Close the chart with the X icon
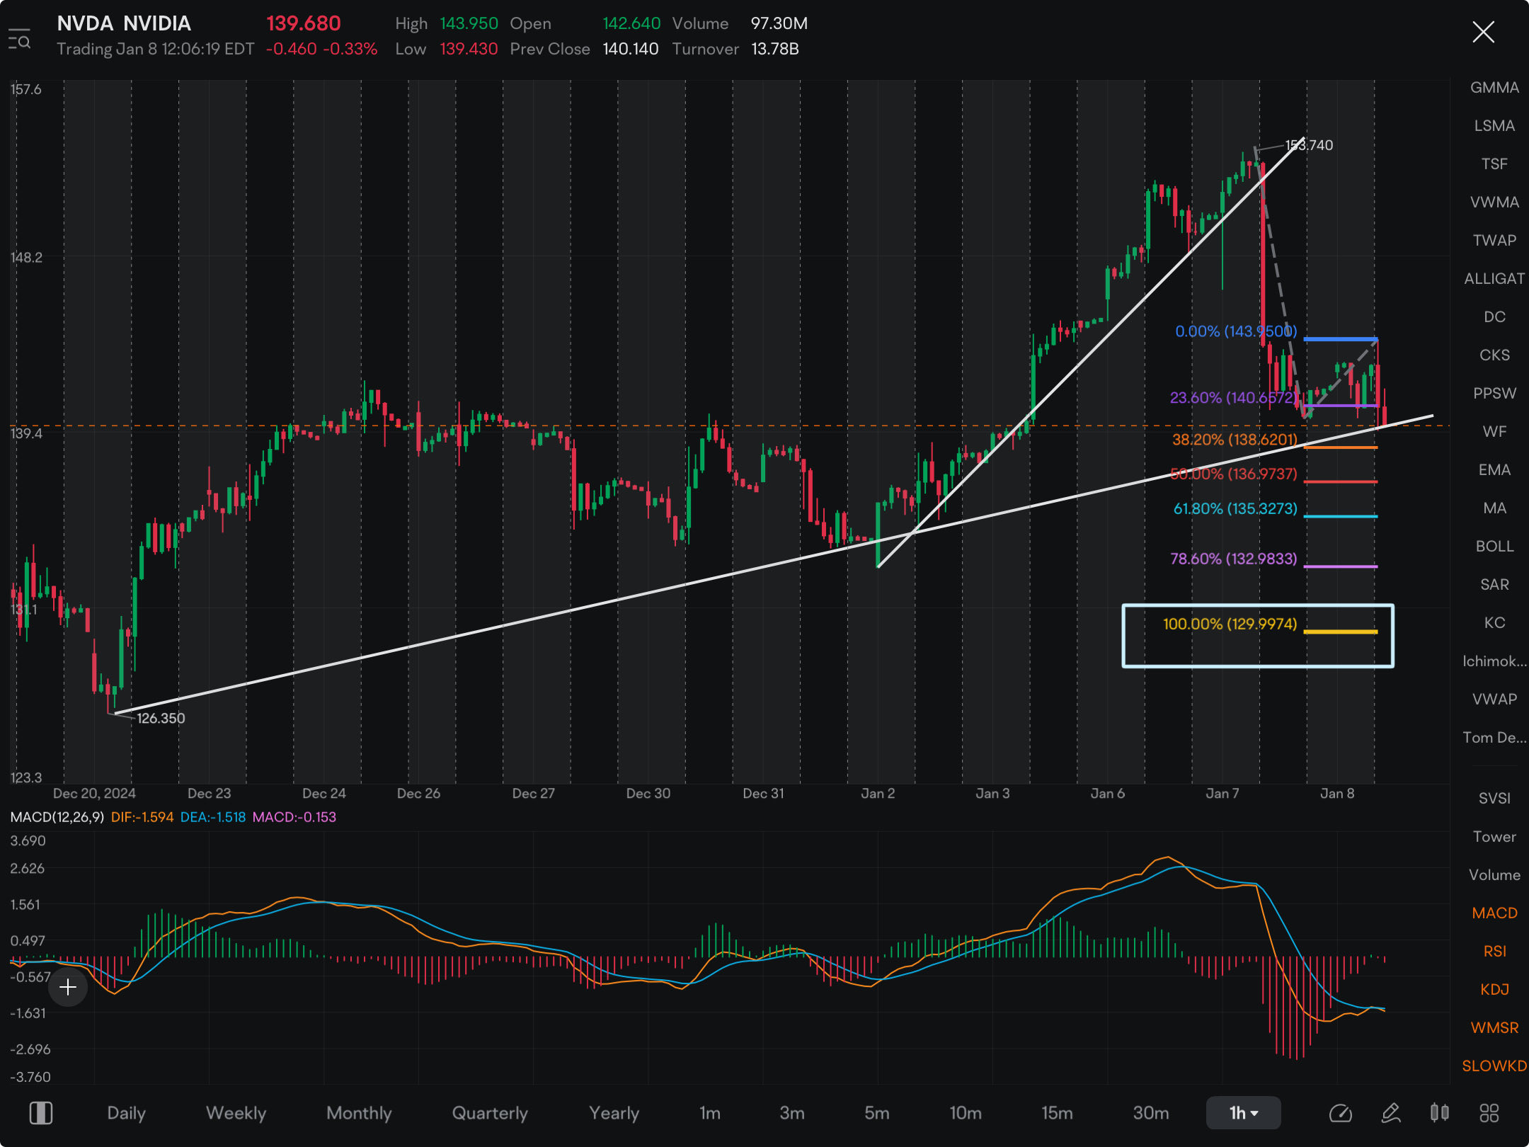Image resolution: width=1529 pixels, height=1147 pixels. 1483,32
